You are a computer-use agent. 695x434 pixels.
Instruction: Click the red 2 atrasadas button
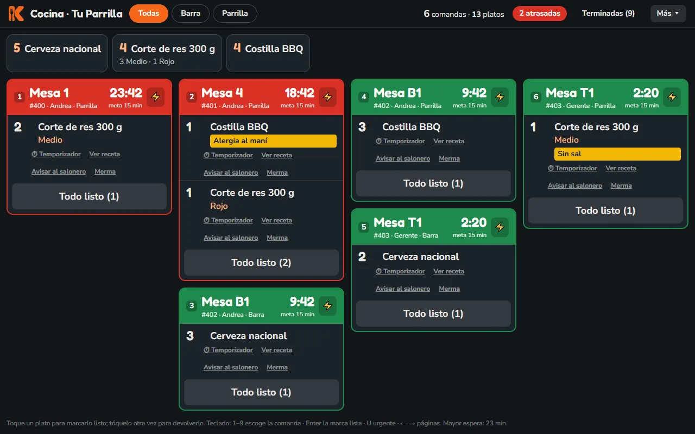tap(540, 14)
